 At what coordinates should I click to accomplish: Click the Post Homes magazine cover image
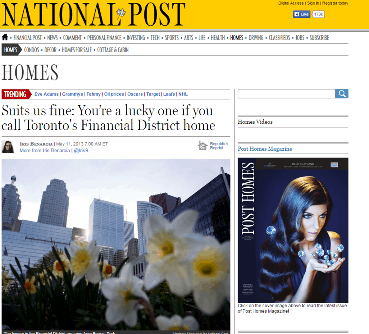(293, 230)
